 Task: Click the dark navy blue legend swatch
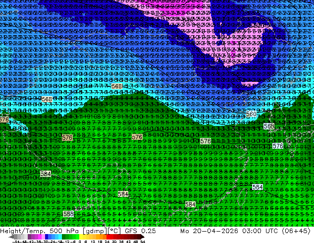47,237
